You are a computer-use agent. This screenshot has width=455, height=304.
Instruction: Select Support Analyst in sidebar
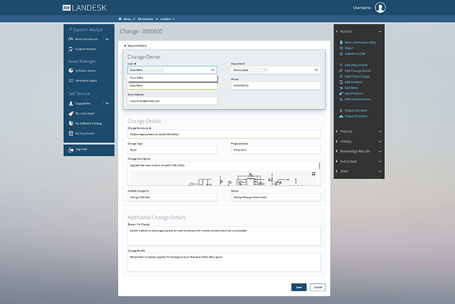coord(85,49)
